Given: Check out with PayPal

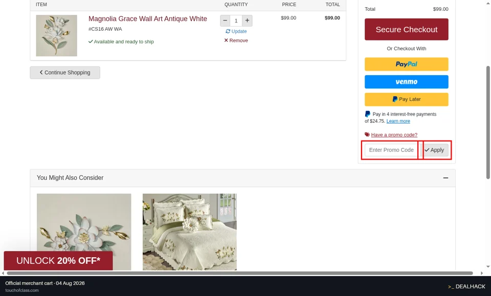Looking at the screenshot, I should [x=407, y=64].
